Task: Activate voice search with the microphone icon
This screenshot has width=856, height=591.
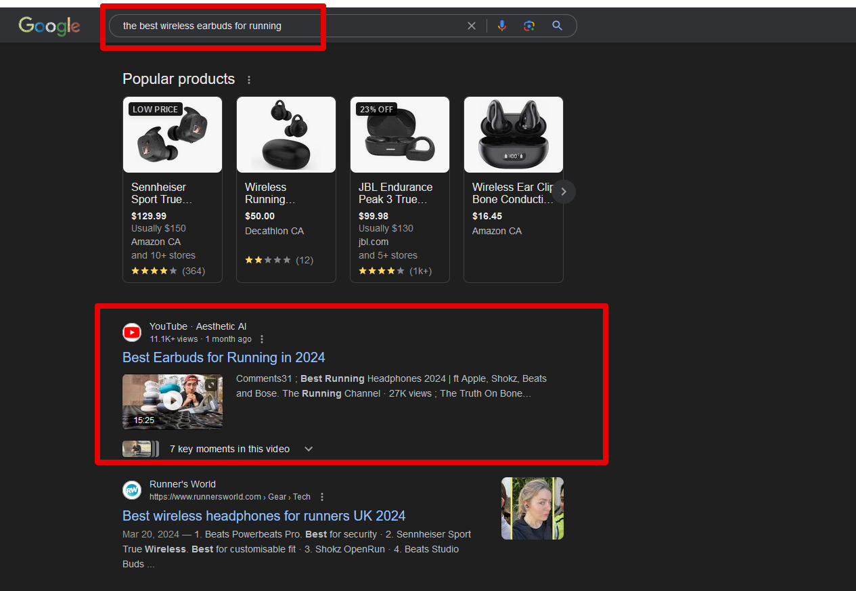Action: [x=501, y=25]
